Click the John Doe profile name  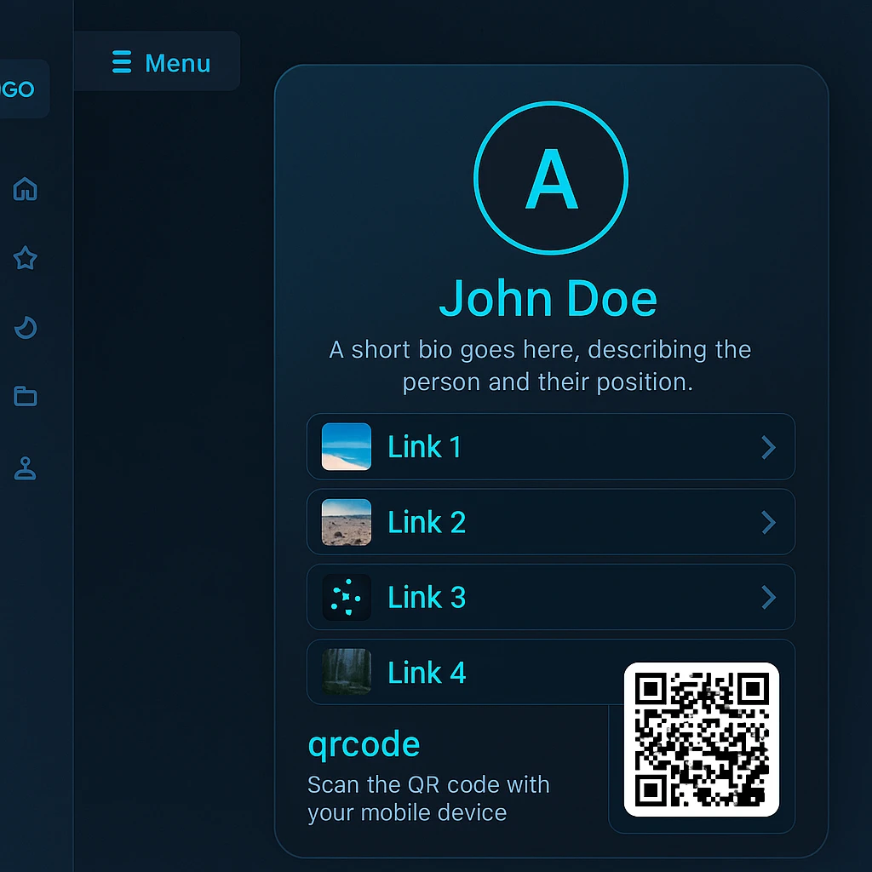pyautogui.click(x=548, y=299)
